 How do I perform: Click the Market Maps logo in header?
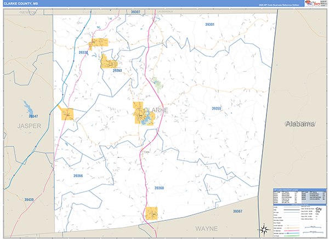tap(313, 3)
